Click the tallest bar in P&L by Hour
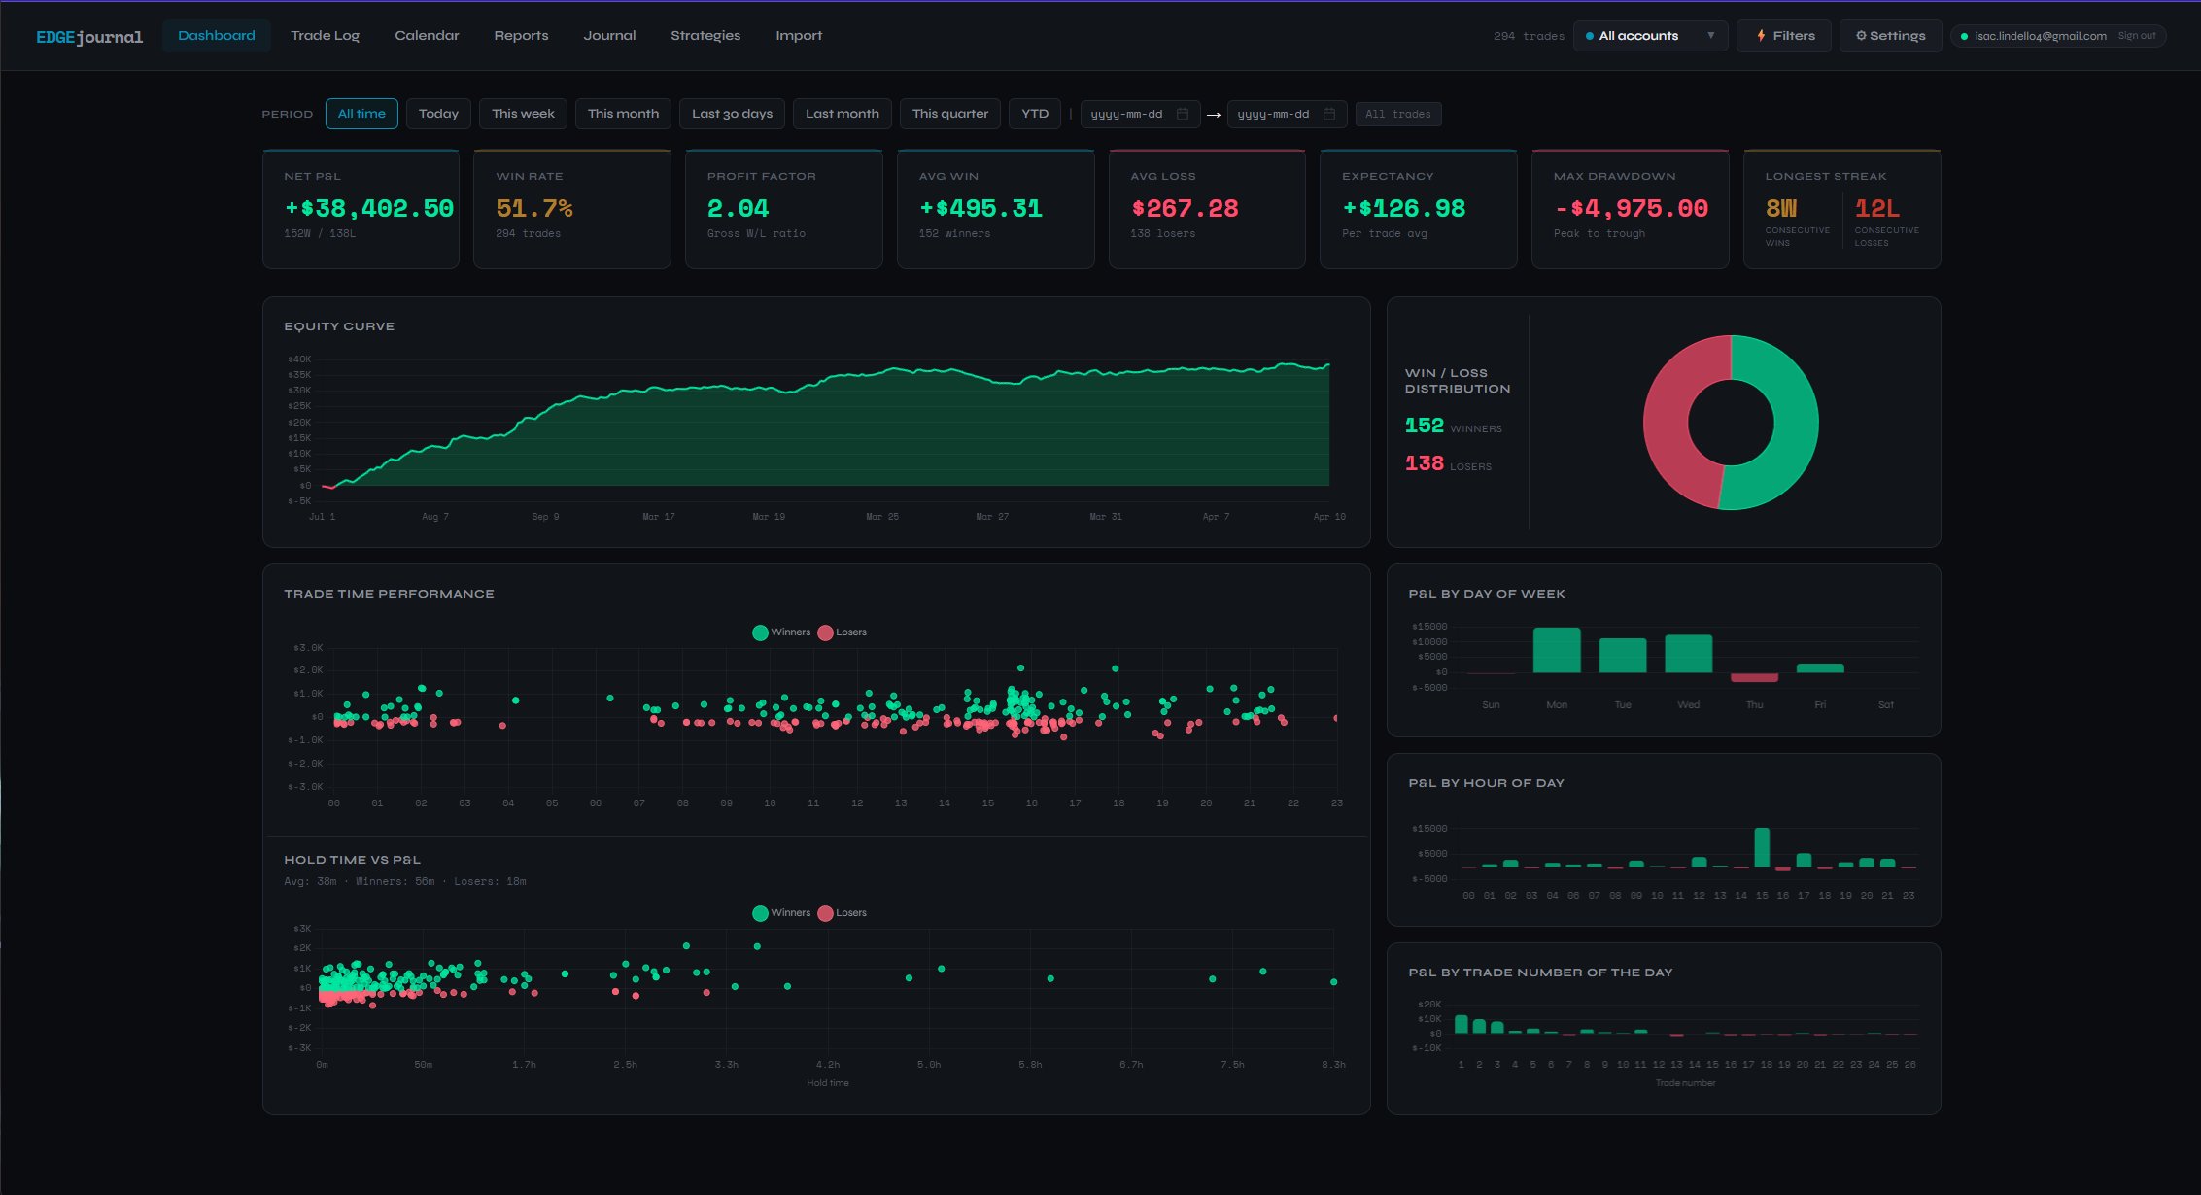This screenshot has width=2201, height=1195. 1762,847
